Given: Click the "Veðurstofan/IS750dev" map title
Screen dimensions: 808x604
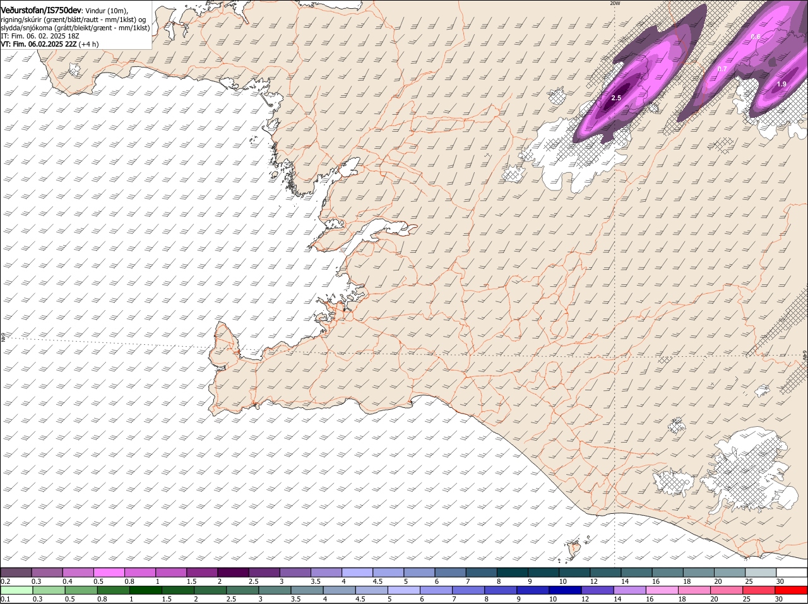Looking at the screenshot, I should click(41, 11).
